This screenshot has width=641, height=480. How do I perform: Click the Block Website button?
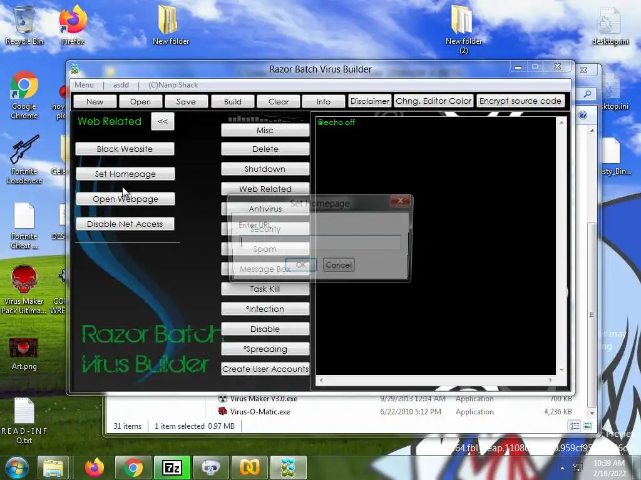(x=125, y=149)
